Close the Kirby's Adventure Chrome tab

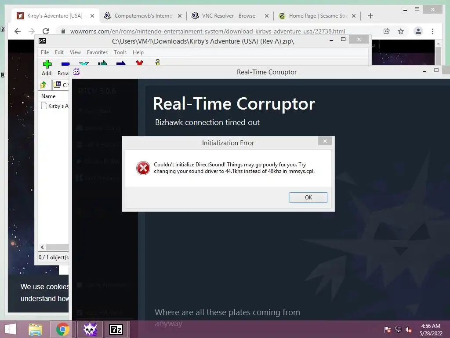pos(92,16)
